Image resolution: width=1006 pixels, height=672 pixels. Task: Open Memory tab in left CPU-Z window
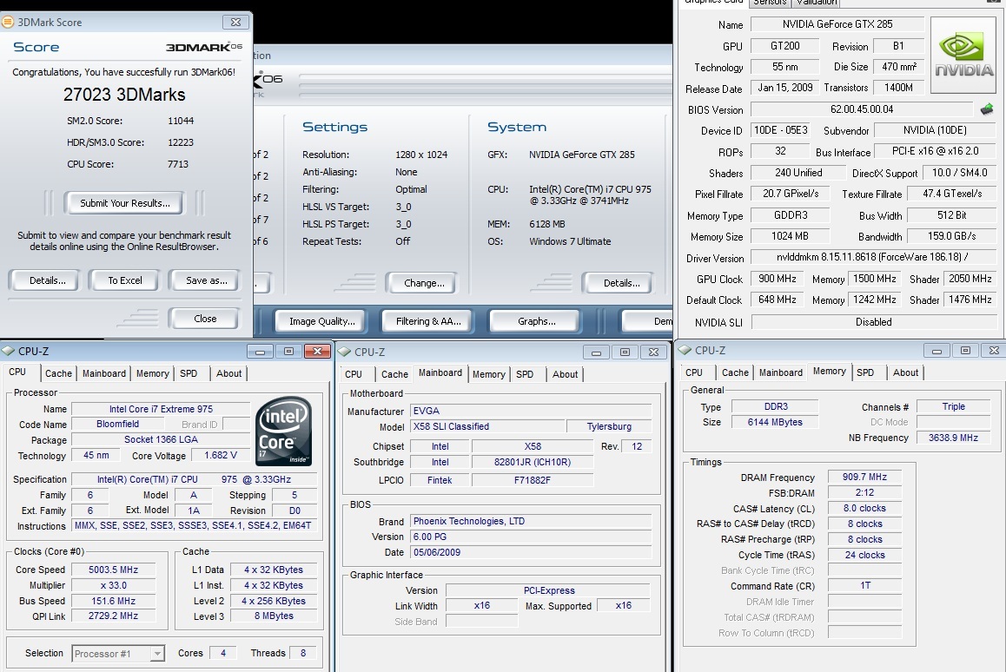point(153,373)
